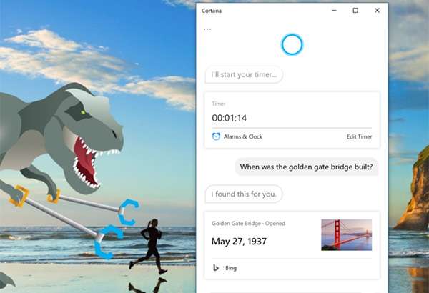
Task: Click the Cortana window title text
Action: [x=212, y=11]
